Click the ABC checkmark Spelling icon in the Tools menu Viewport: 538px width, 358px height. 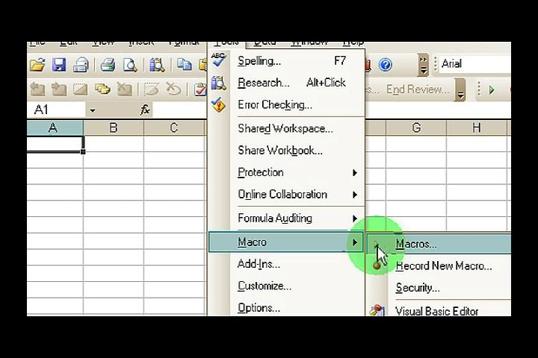pos(218,60)
